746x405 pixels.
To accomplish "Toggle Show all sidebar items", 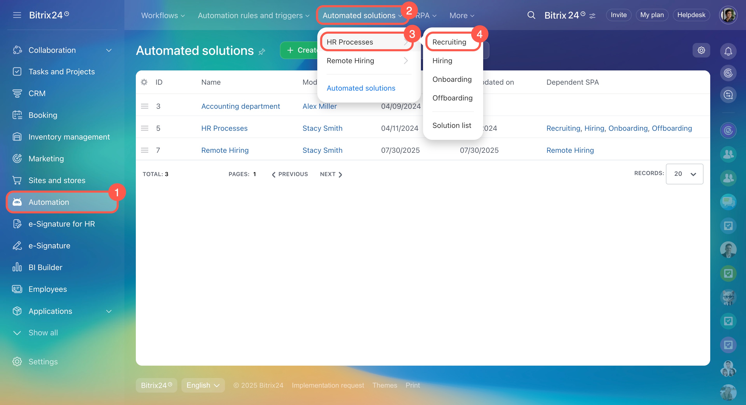I will click(43, 333).
